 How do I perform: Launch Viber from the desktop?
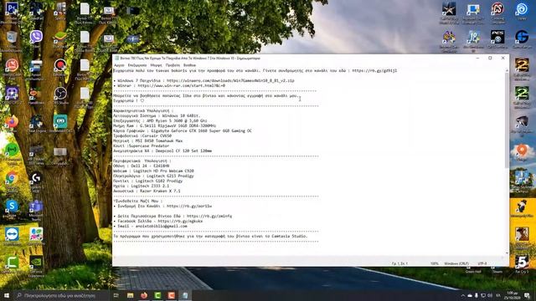tap(36, 37)
